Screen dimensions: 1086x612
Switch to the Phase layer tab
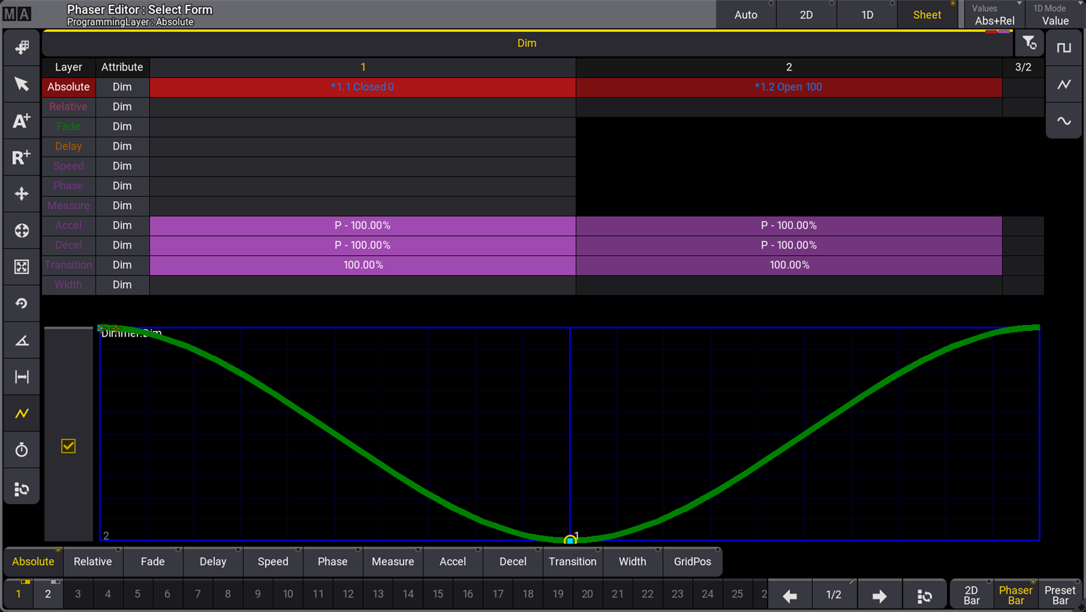point(333,562)
